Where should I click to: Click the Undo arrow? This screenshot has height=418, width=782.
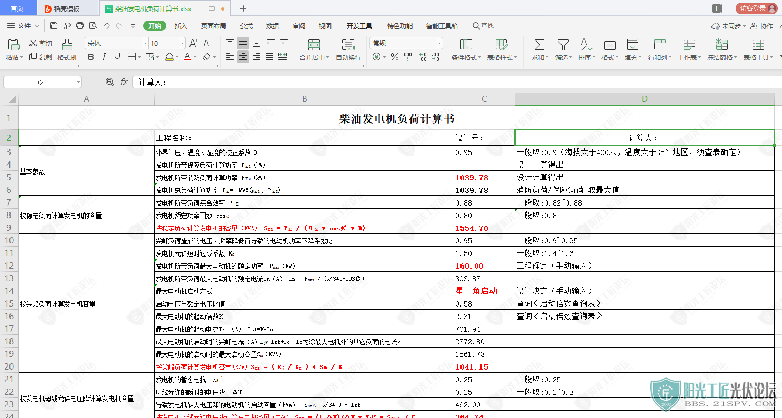click(106, 26)
